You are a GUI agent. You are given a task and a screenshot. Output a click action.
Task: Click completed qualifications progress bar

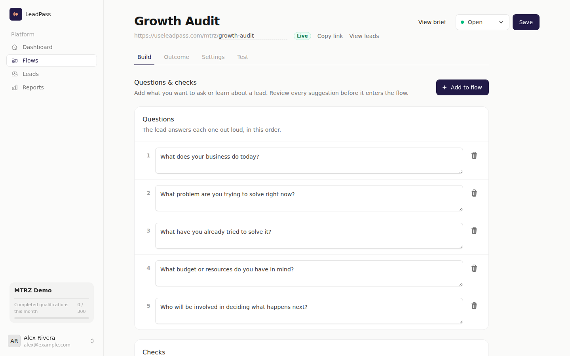(51, 318)
